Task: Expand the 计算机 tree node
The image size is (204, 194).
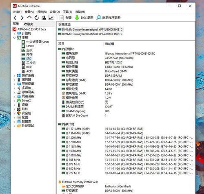Action: pos(14,33)
